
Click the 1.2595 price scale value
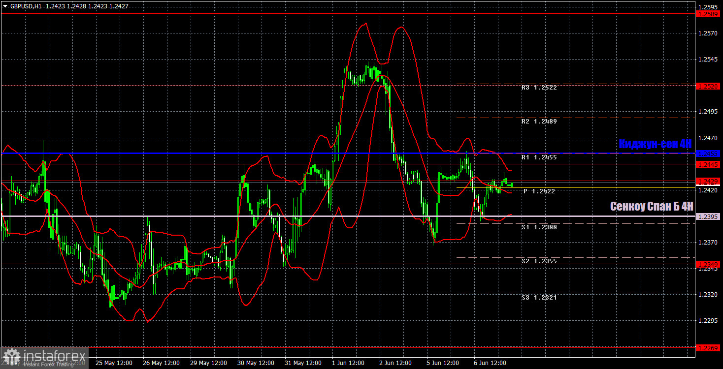[708, 7]
